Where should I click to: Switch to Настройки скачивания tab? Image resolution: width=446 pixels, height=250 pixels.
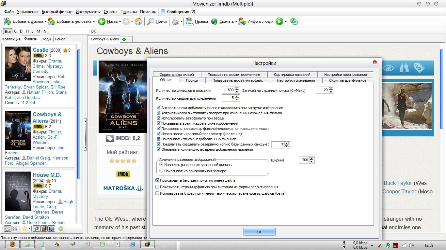click(296, 80)
